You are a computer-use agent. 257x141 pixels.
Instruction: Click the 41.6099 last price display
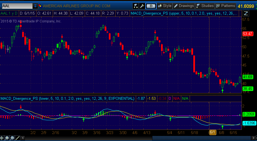coord(246,6)
